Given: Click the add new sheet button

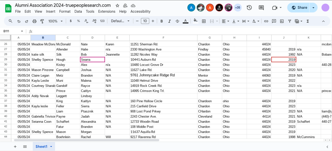Looking at the screenshot, I should 15,147.
